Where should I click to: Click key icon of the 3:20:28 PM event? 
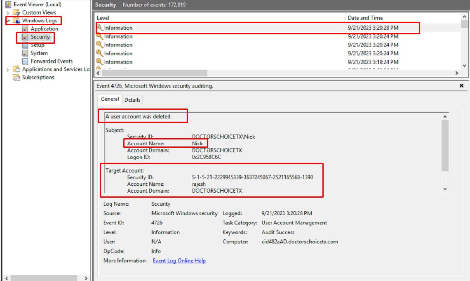click(x=100, y=28)
